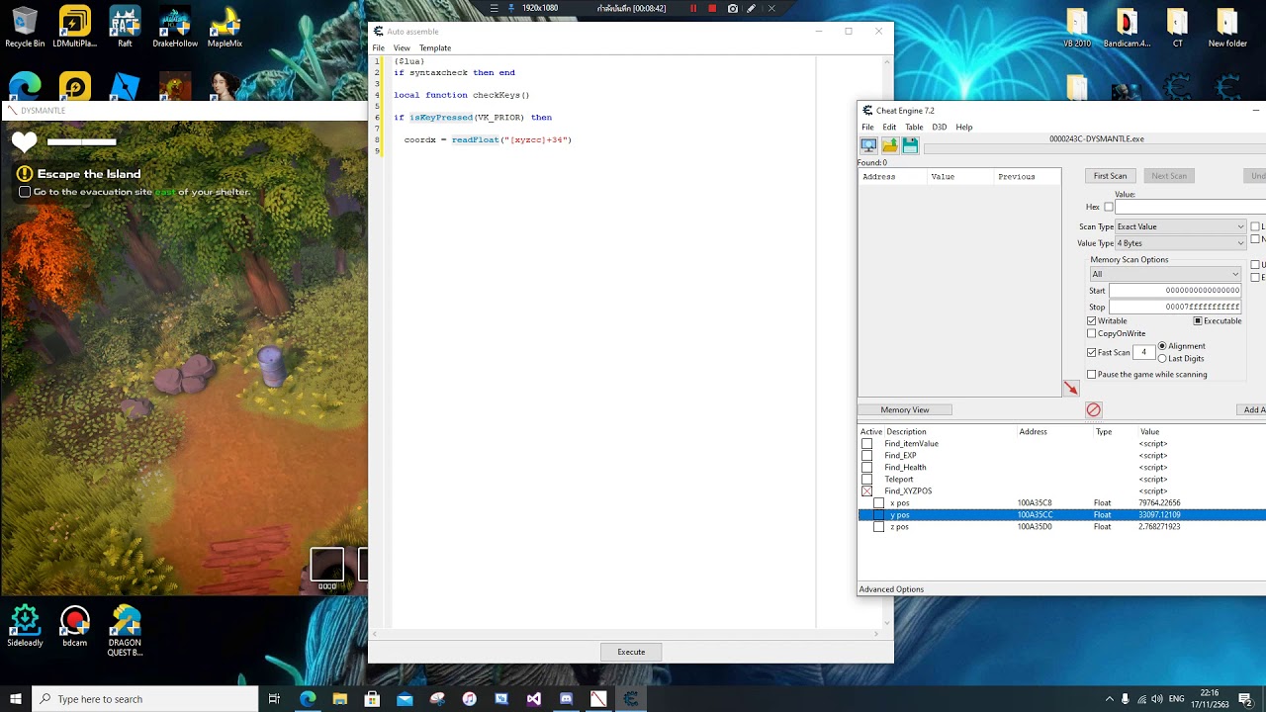Click the open cheat table folder icon

tap(889, 145)
